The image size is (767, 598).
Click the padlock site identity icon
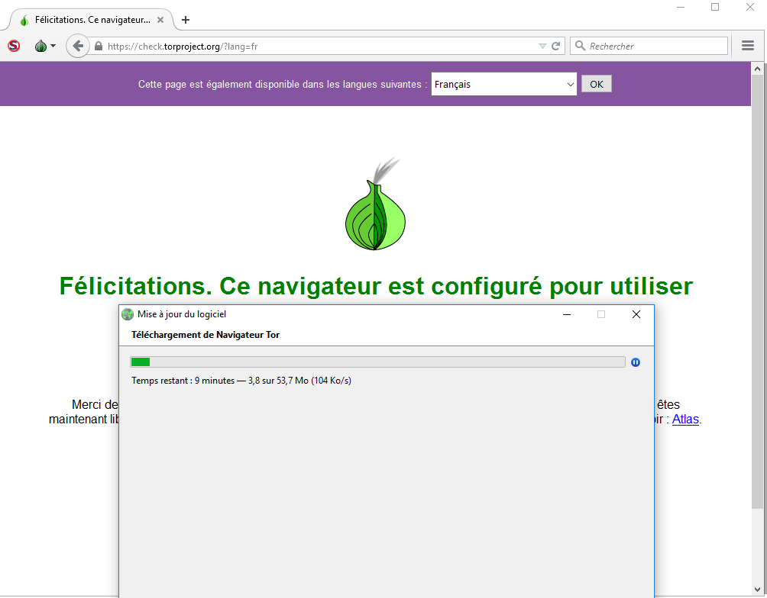(99, 46)
